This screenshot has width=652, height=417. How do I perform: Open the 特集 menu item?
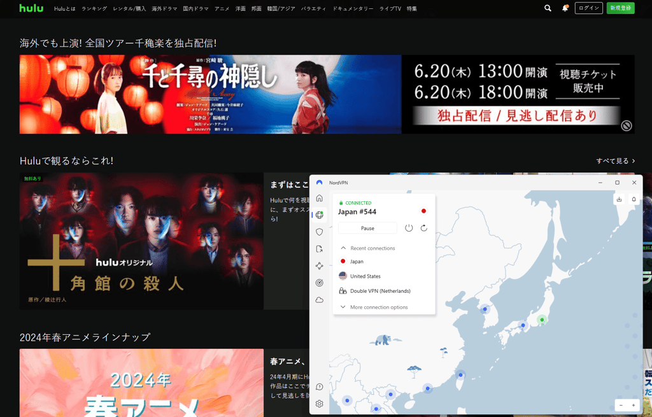(412, 8)
